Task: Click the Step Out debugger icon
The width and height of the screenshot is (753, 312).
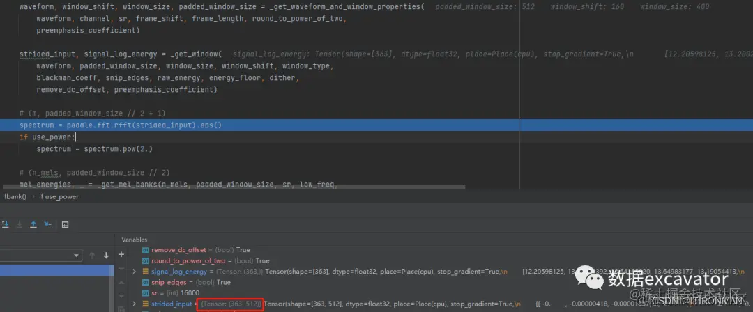Action: pyautogui.click(x=33, y=225)
